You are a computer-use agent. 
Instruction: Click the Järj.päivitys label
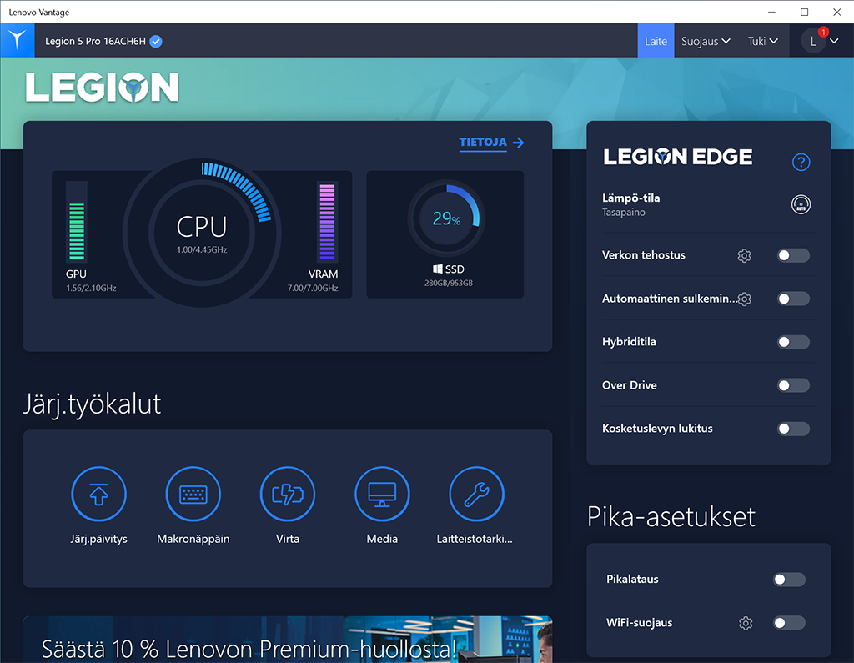[x=98, y=539]
